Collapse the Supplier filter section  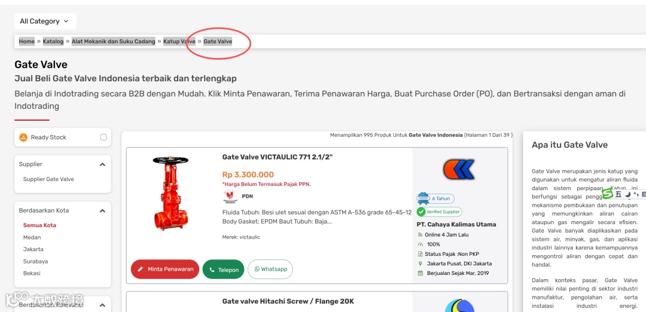(103, 164)
